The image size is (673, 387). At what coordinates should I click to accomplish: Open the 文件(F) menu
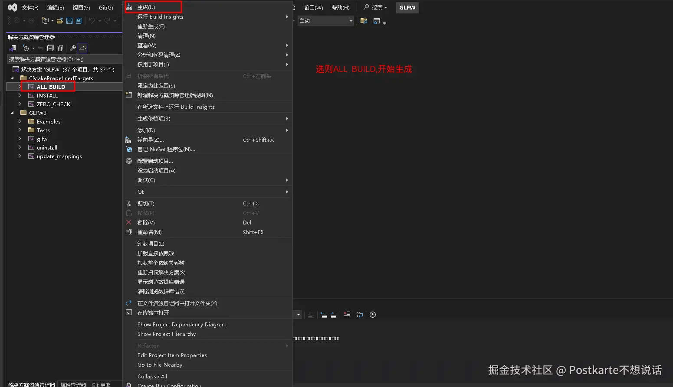[30, 8]
